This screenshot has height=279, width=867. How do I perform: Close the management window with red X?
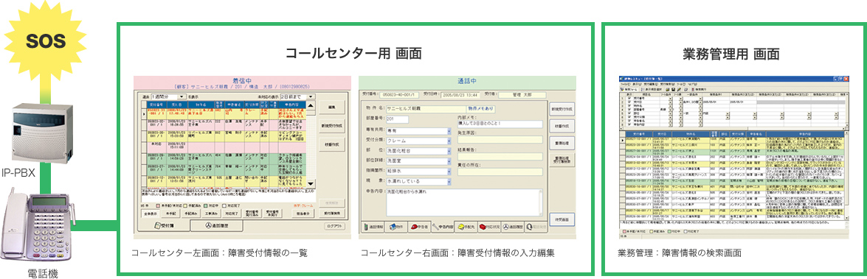(846, 79)
